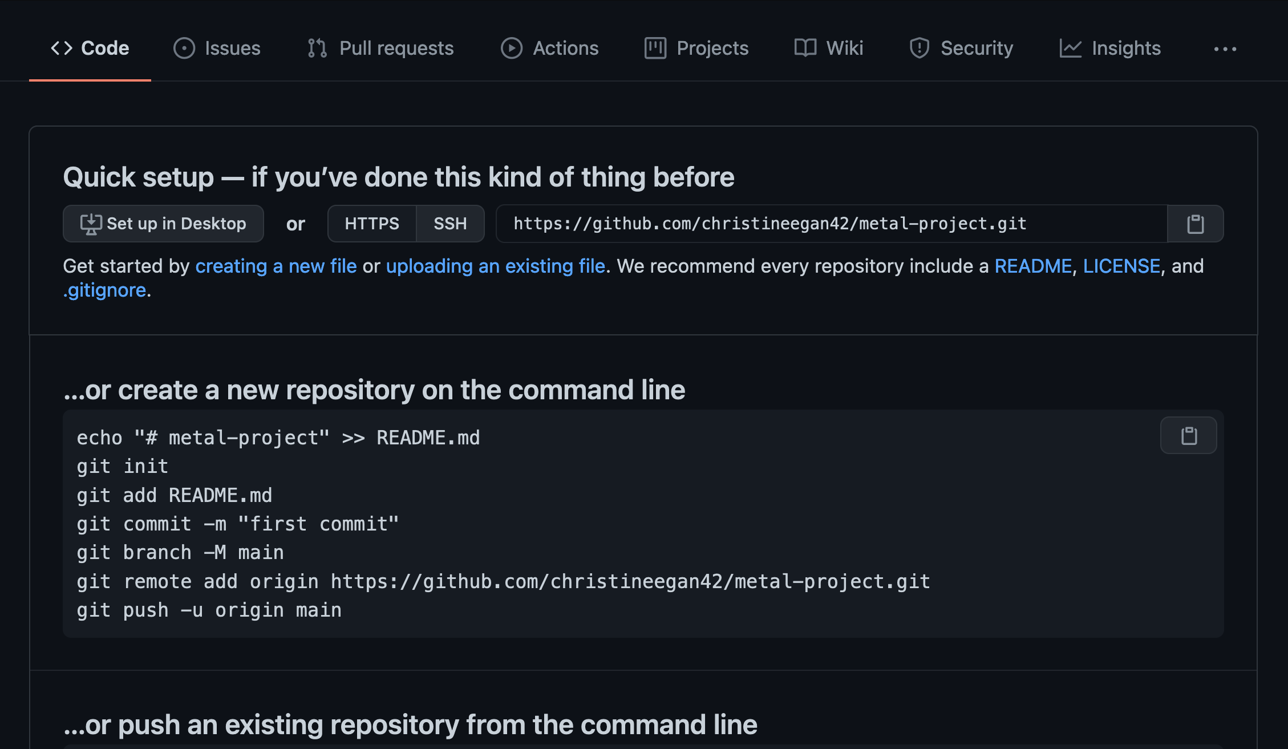The height and width of the screenshot is (749, 1288).
Task: Copy the new repository command block
Action: click(1188, 436)
